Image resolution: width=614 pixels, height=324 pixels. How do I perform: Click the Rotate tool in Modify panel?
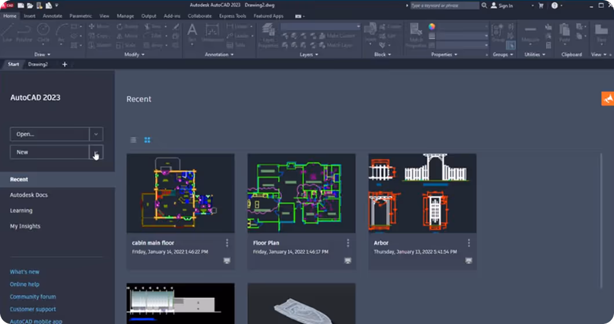click(x=127, y=26)
